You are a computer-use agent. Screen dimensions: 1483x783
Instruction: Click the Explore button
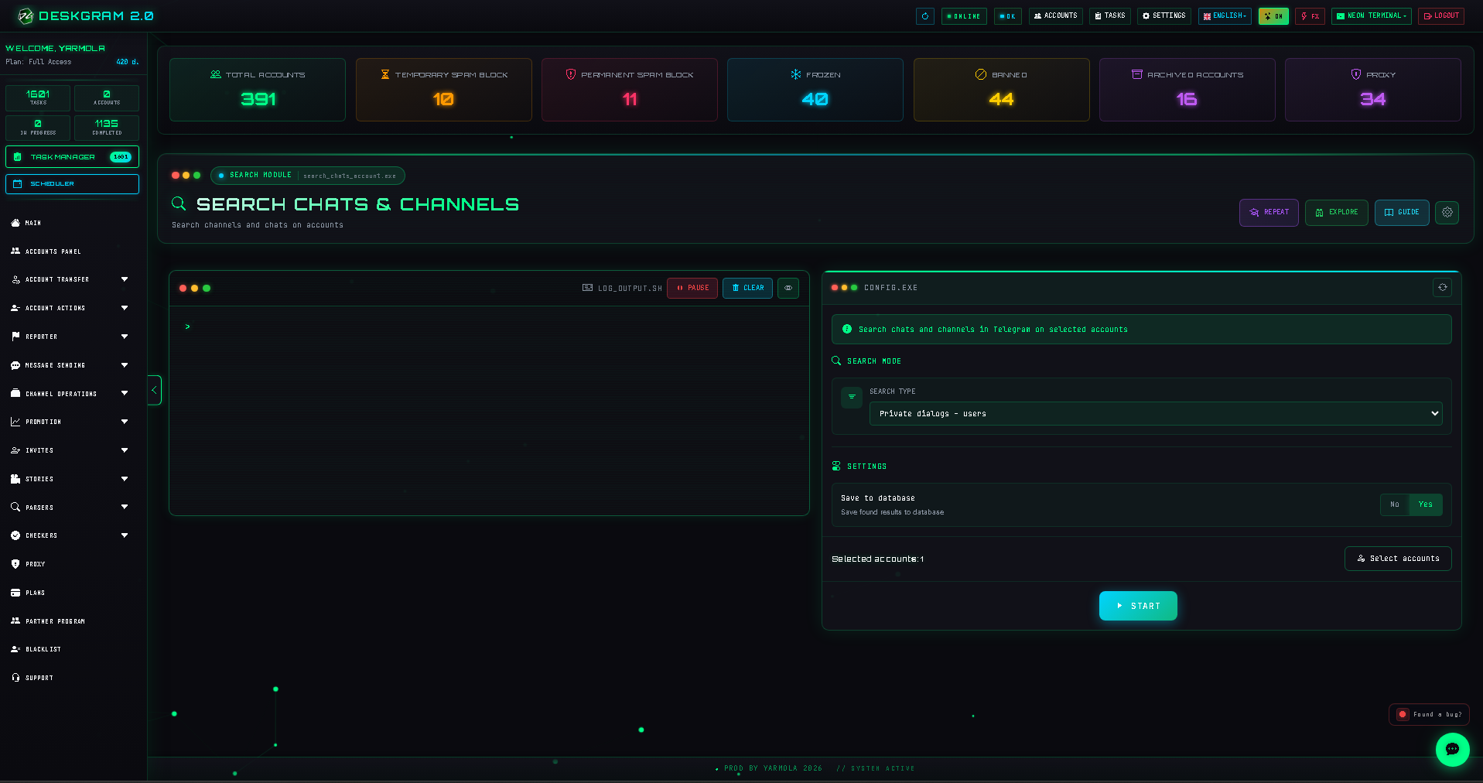(1337, 212)
